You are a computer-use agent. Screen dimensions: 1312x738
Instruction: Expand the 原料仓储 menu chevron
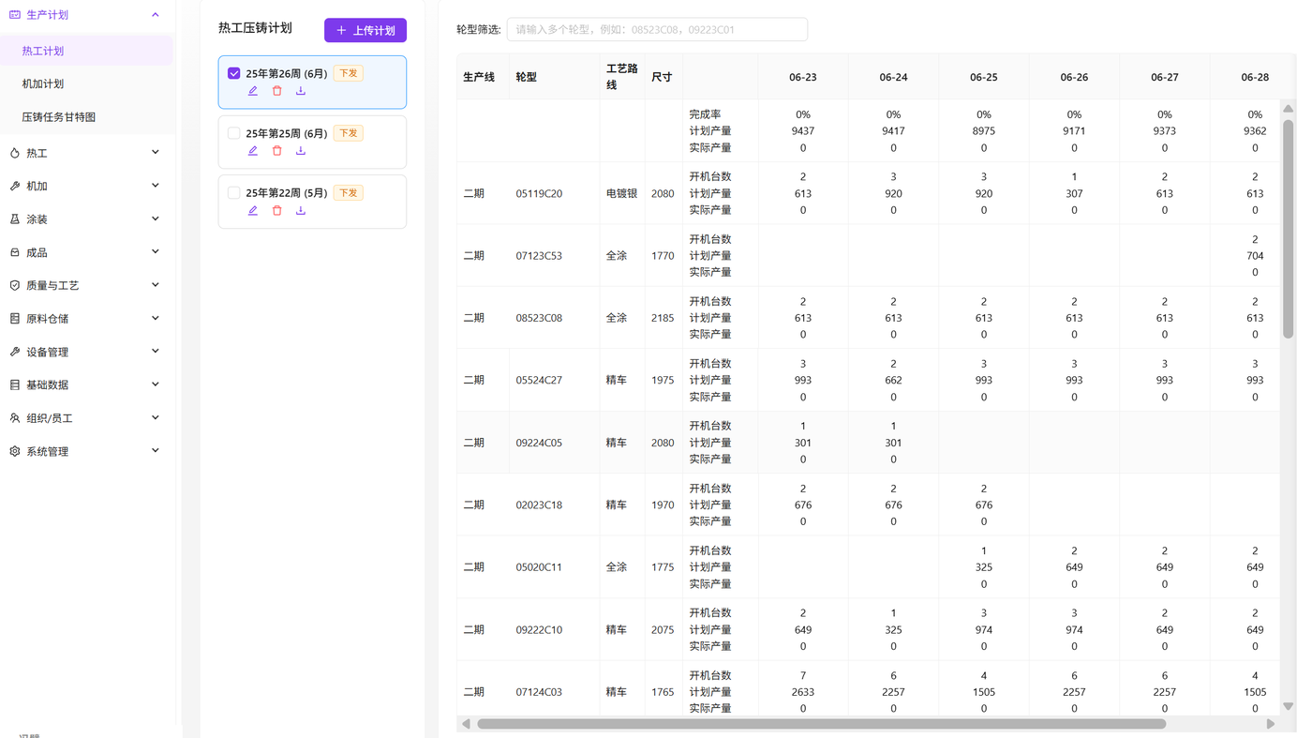point(156,318)
